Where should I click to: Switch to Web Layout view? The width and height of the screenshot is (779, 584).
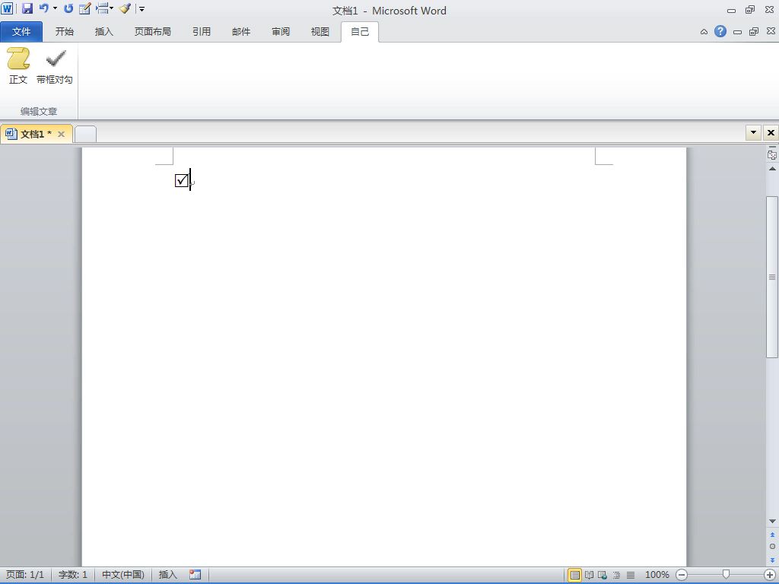pos(603,575)
